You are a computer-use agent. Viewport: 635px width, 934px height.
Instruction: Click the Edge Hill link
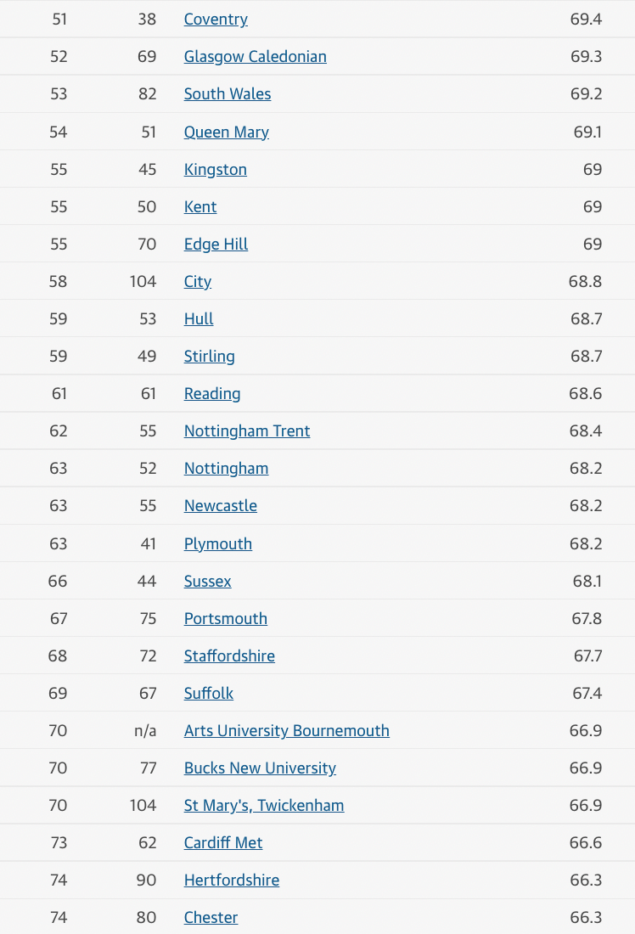coord(216,245)
